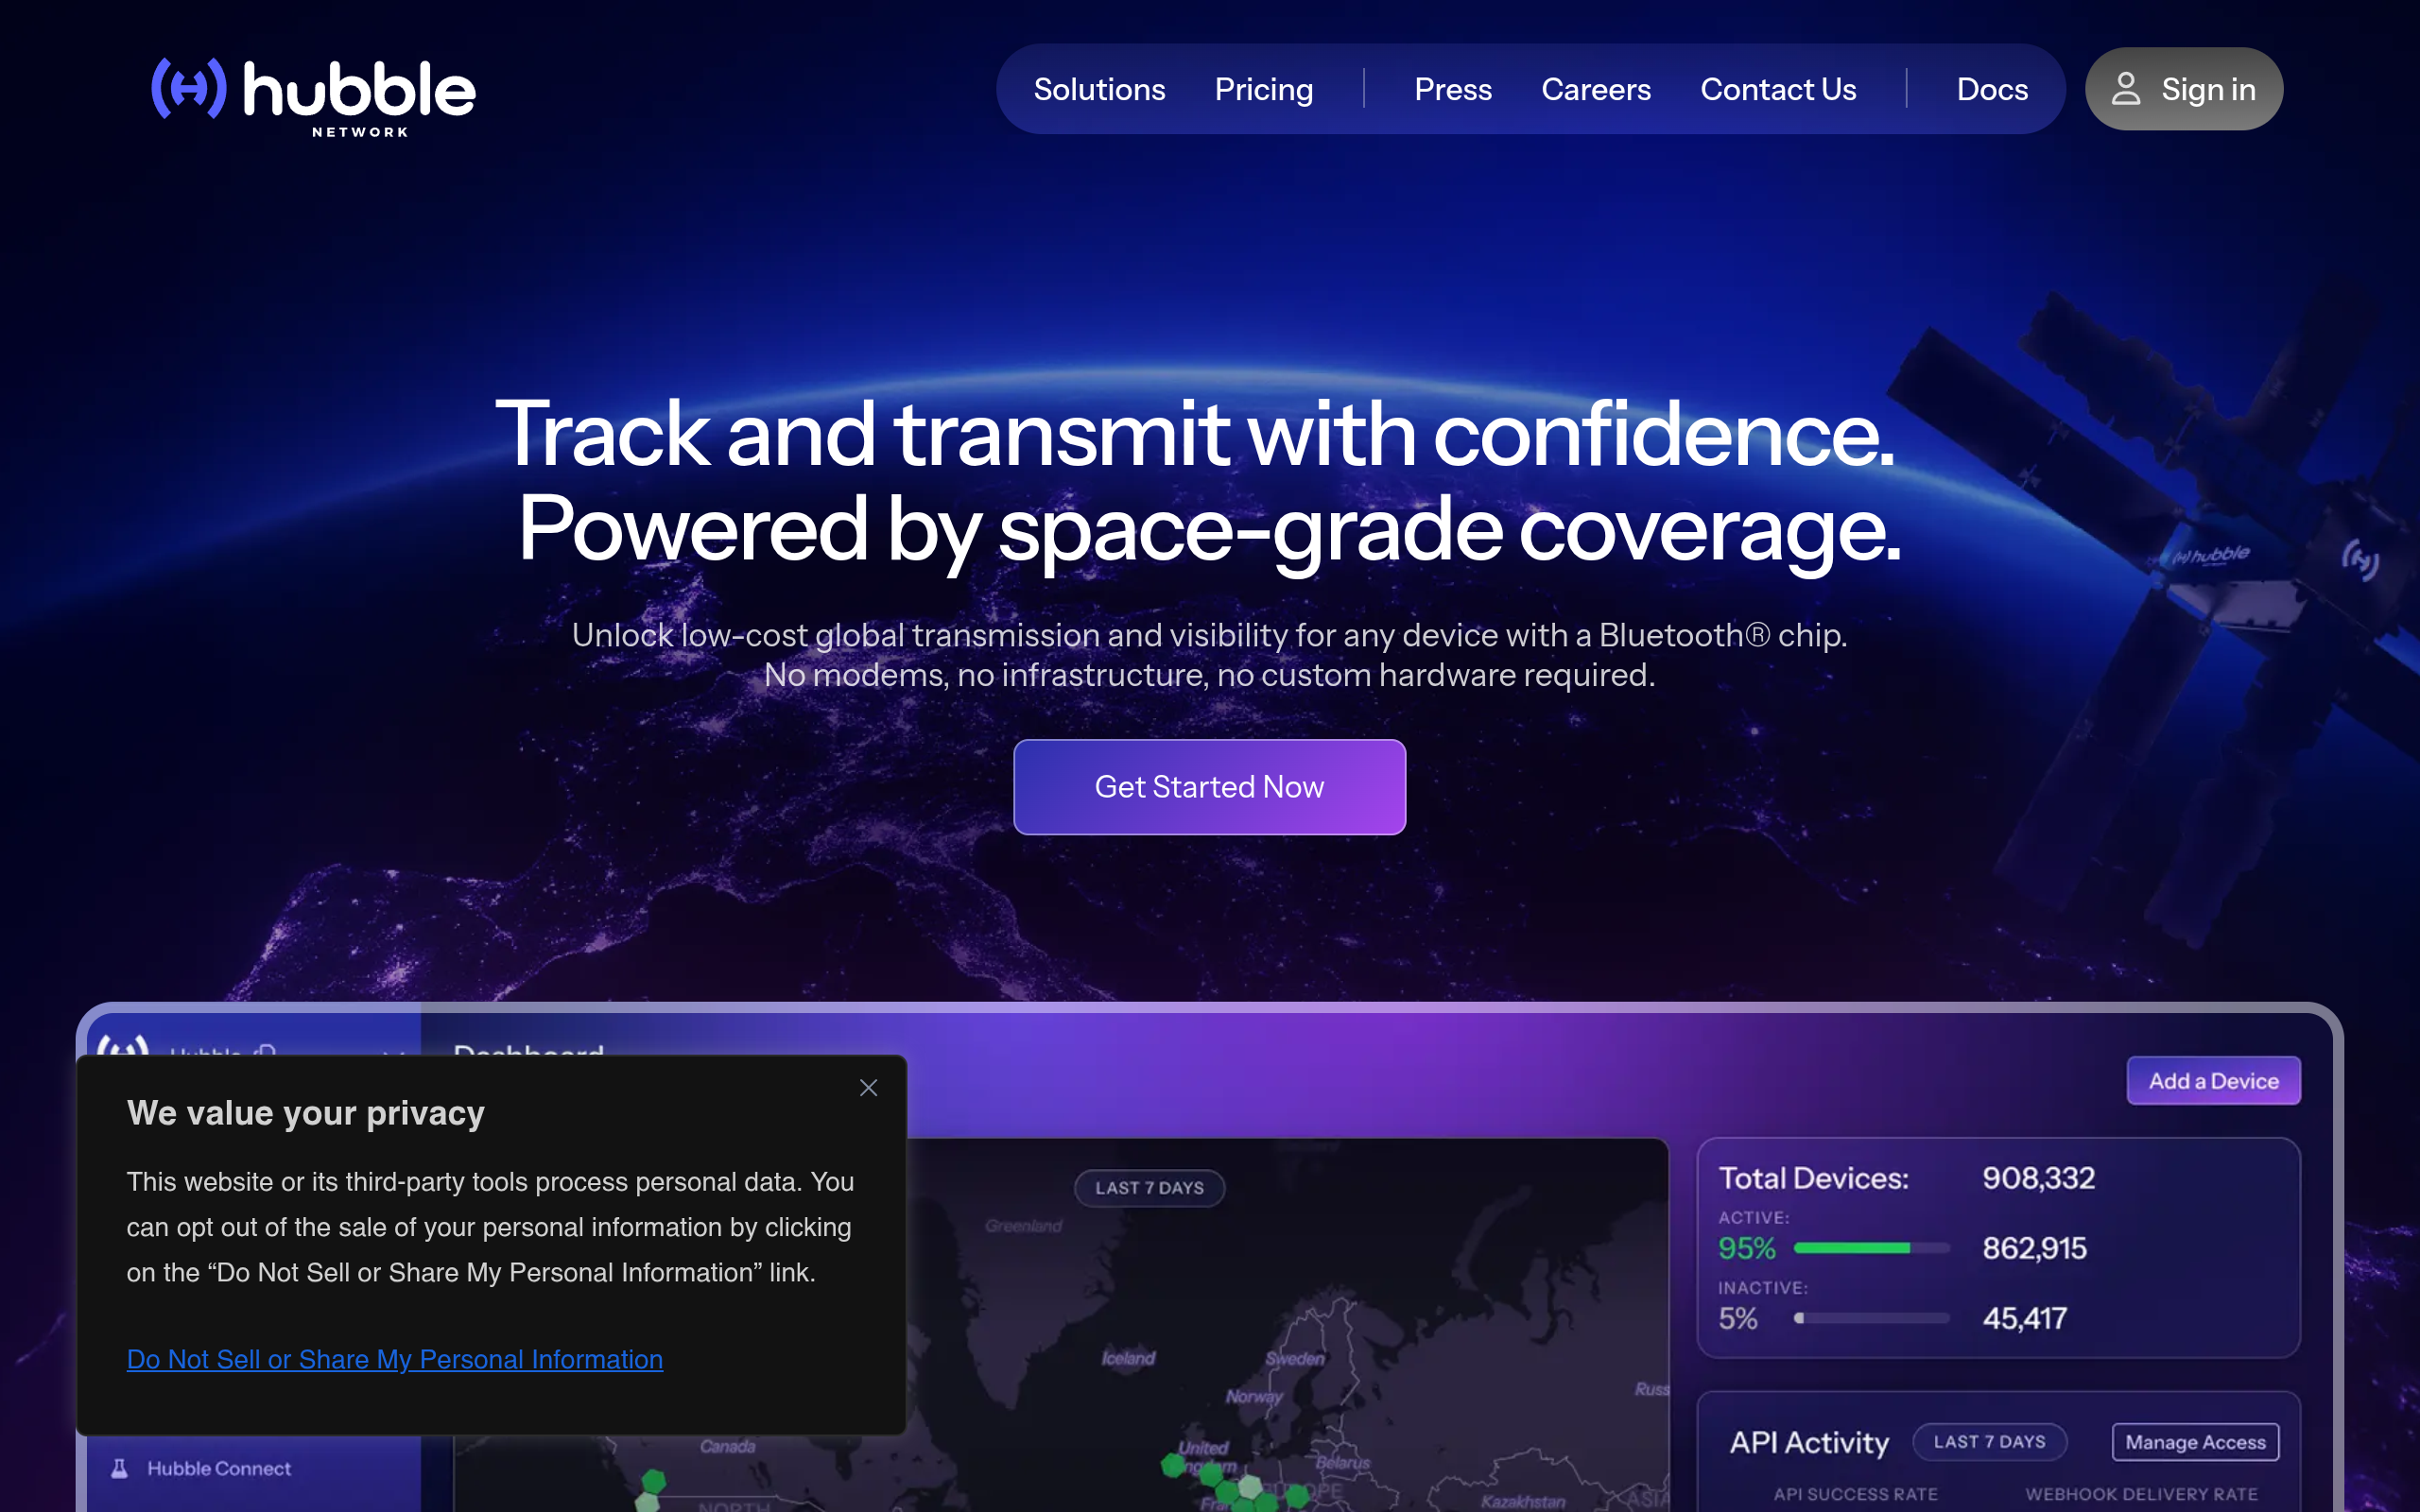Click the active count 862,915

[2035, 1248]
